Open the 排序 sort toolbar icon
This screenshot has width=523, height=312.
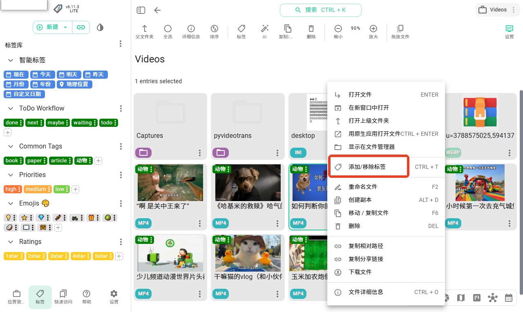[x=214, y=32]
